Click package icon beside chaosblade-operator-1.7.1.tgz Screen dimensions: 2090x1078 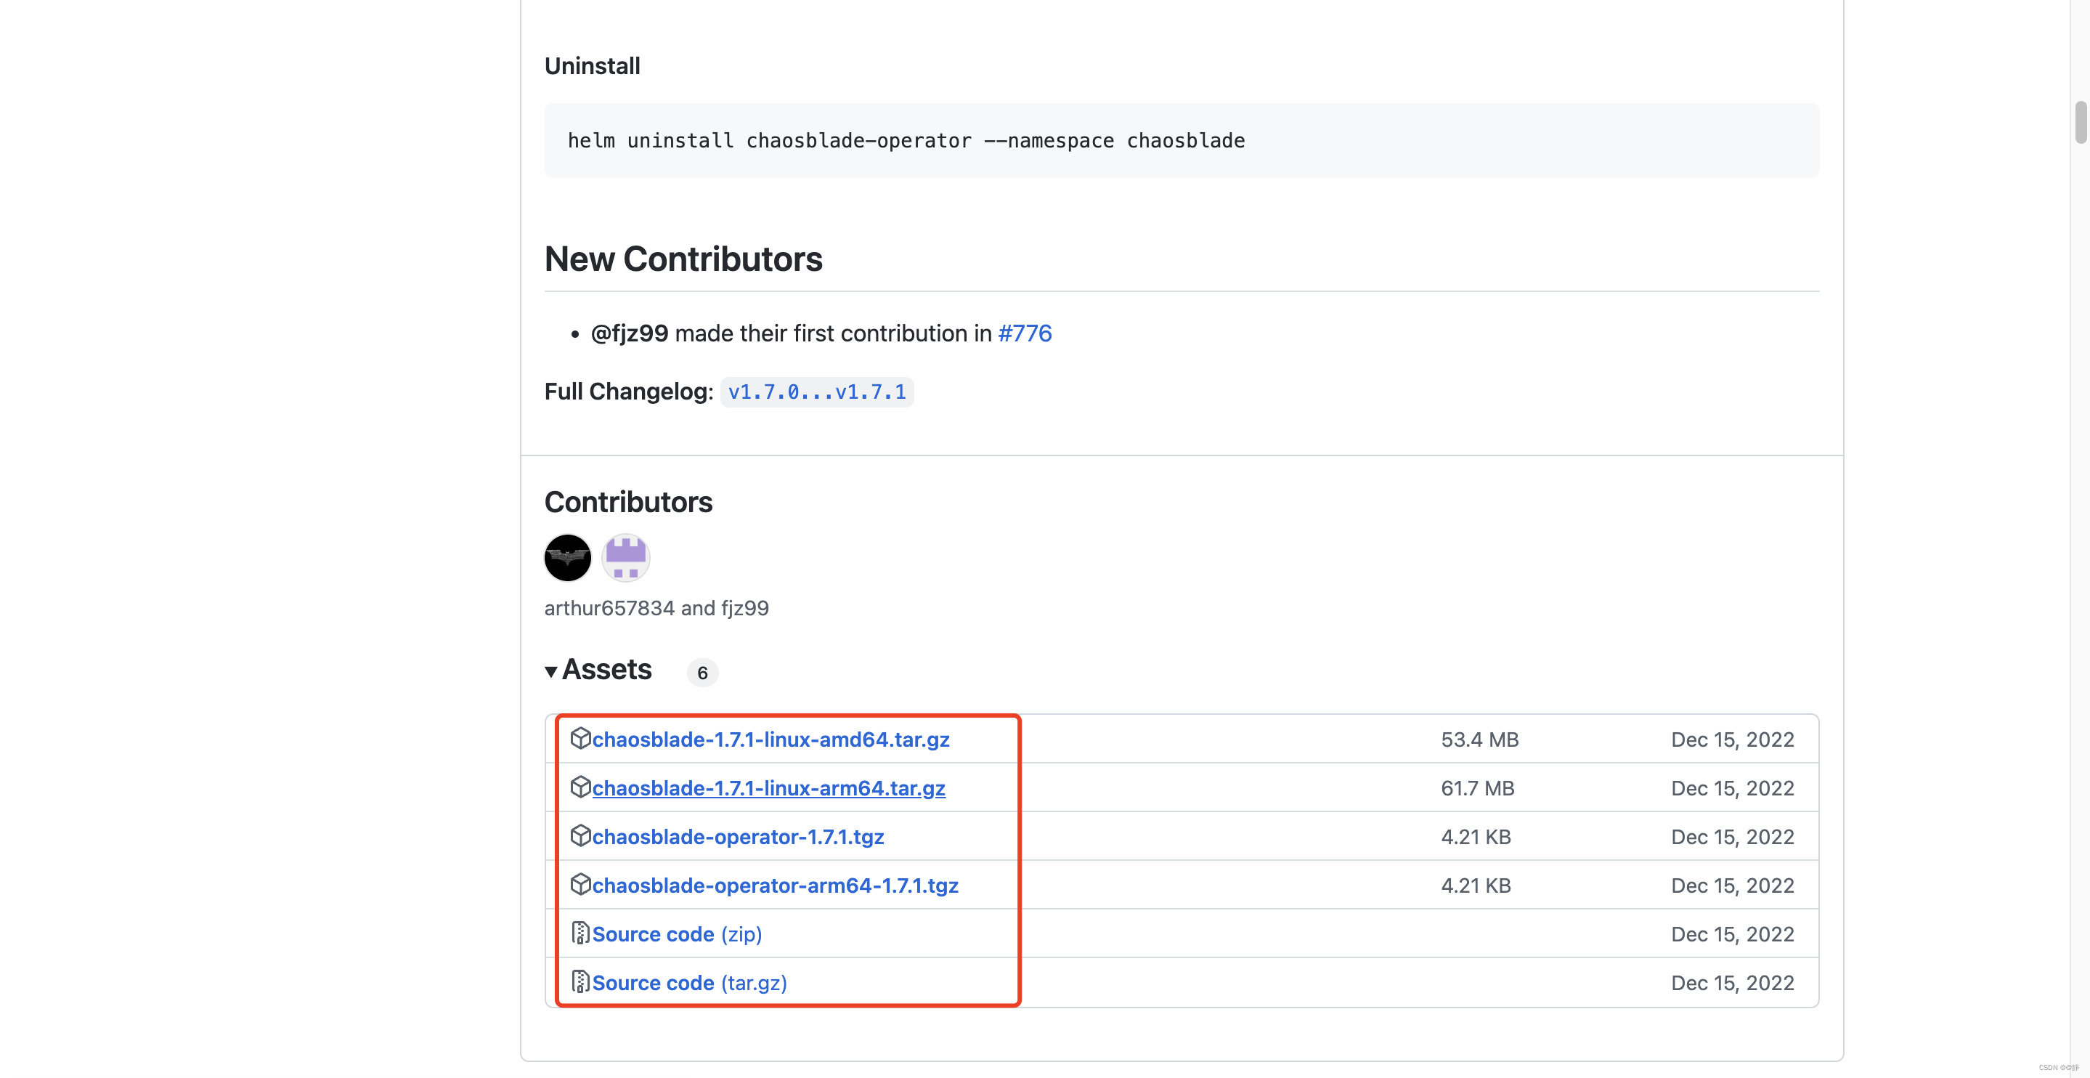[580, 835]
